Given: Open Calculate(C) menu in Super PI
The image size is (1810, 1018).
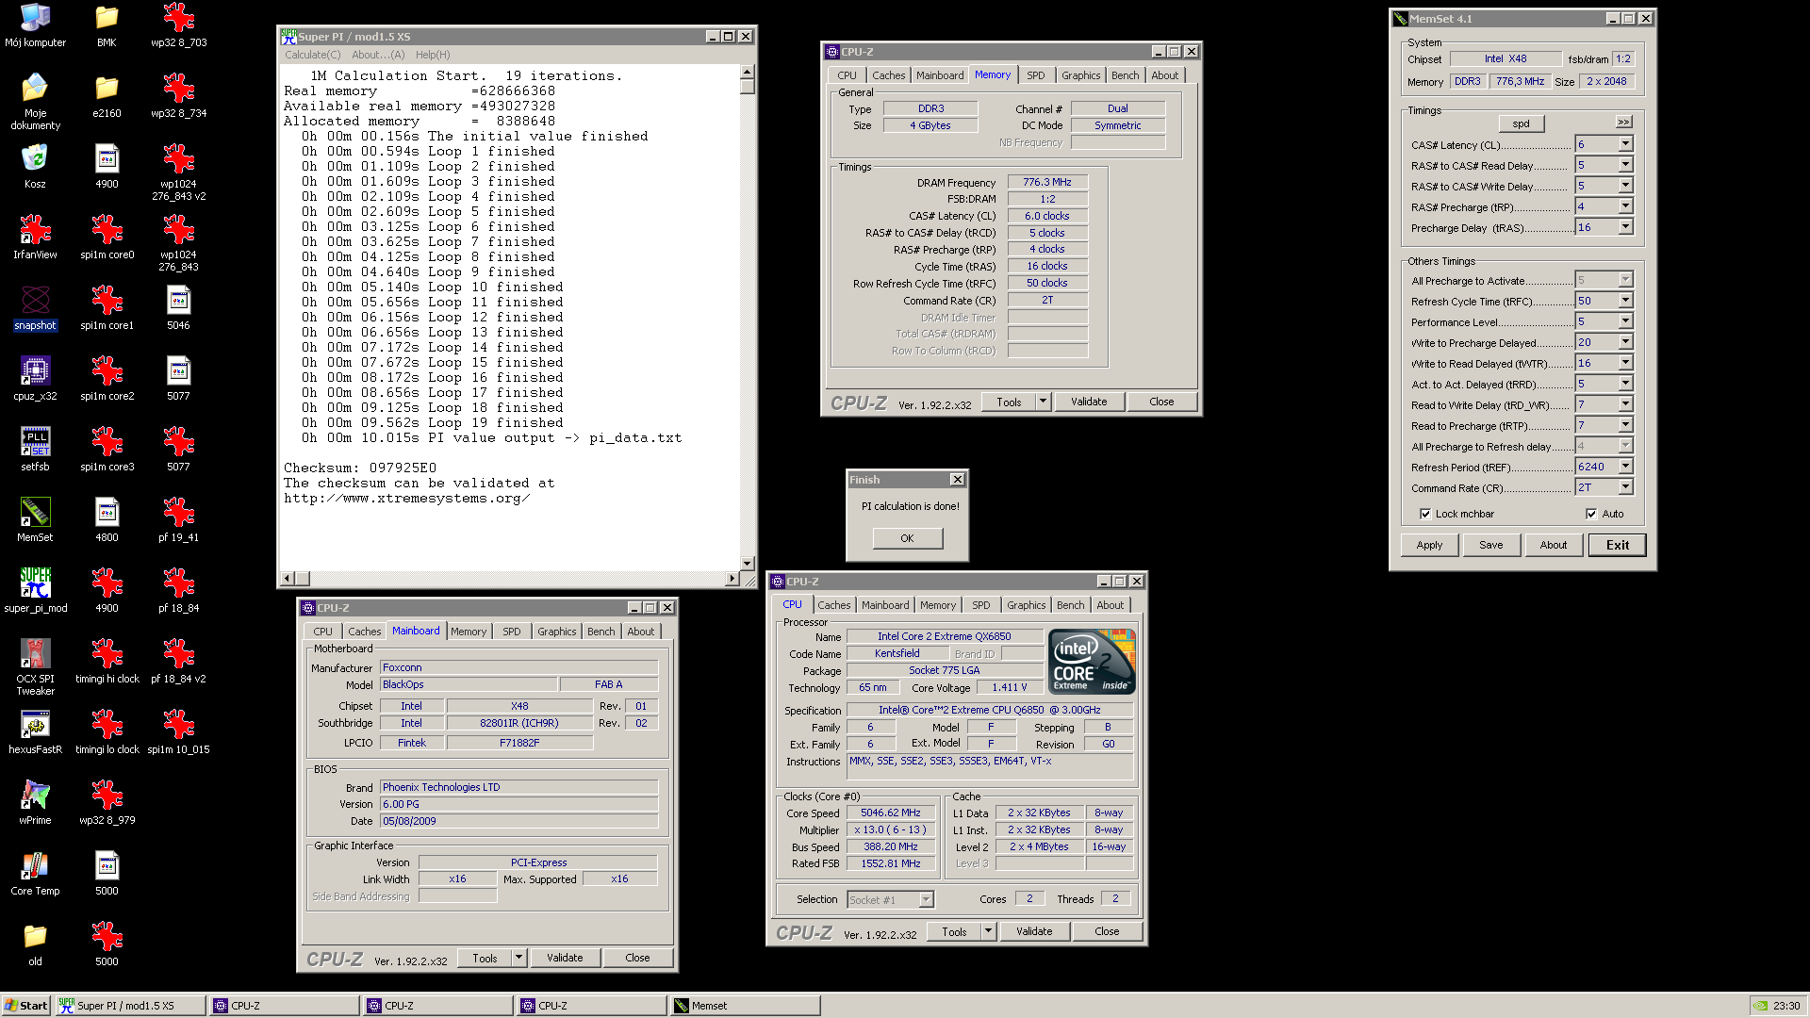Looking at the screenshot, I should click(313, 55).
